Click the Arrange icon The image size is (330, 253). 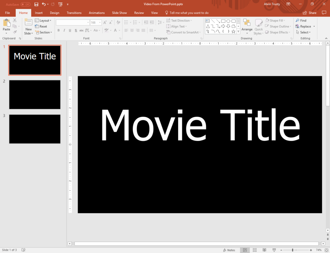pyautogui.click(x=247, y=23)
